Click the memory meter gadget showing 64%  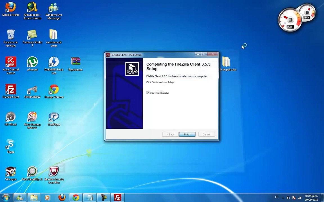pos(307,12)
